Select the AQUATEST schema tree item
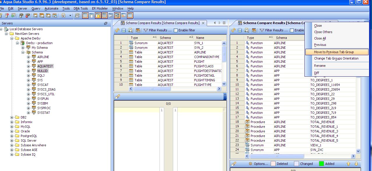This screenshot has height=171, width=372. click(x=45, y=66)
